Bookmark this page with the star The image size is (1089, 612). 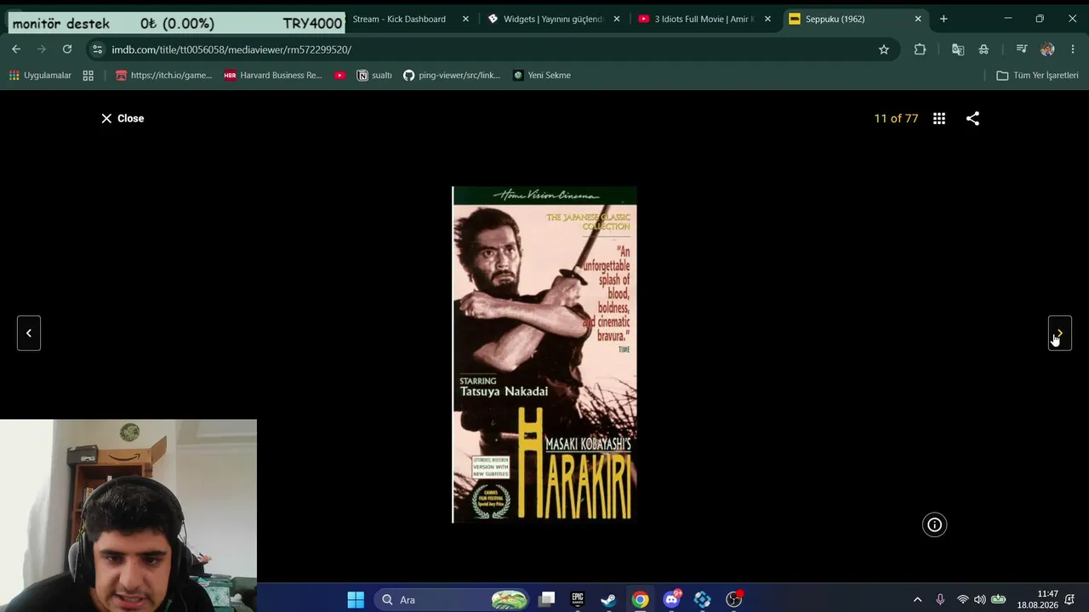point(884,49)
